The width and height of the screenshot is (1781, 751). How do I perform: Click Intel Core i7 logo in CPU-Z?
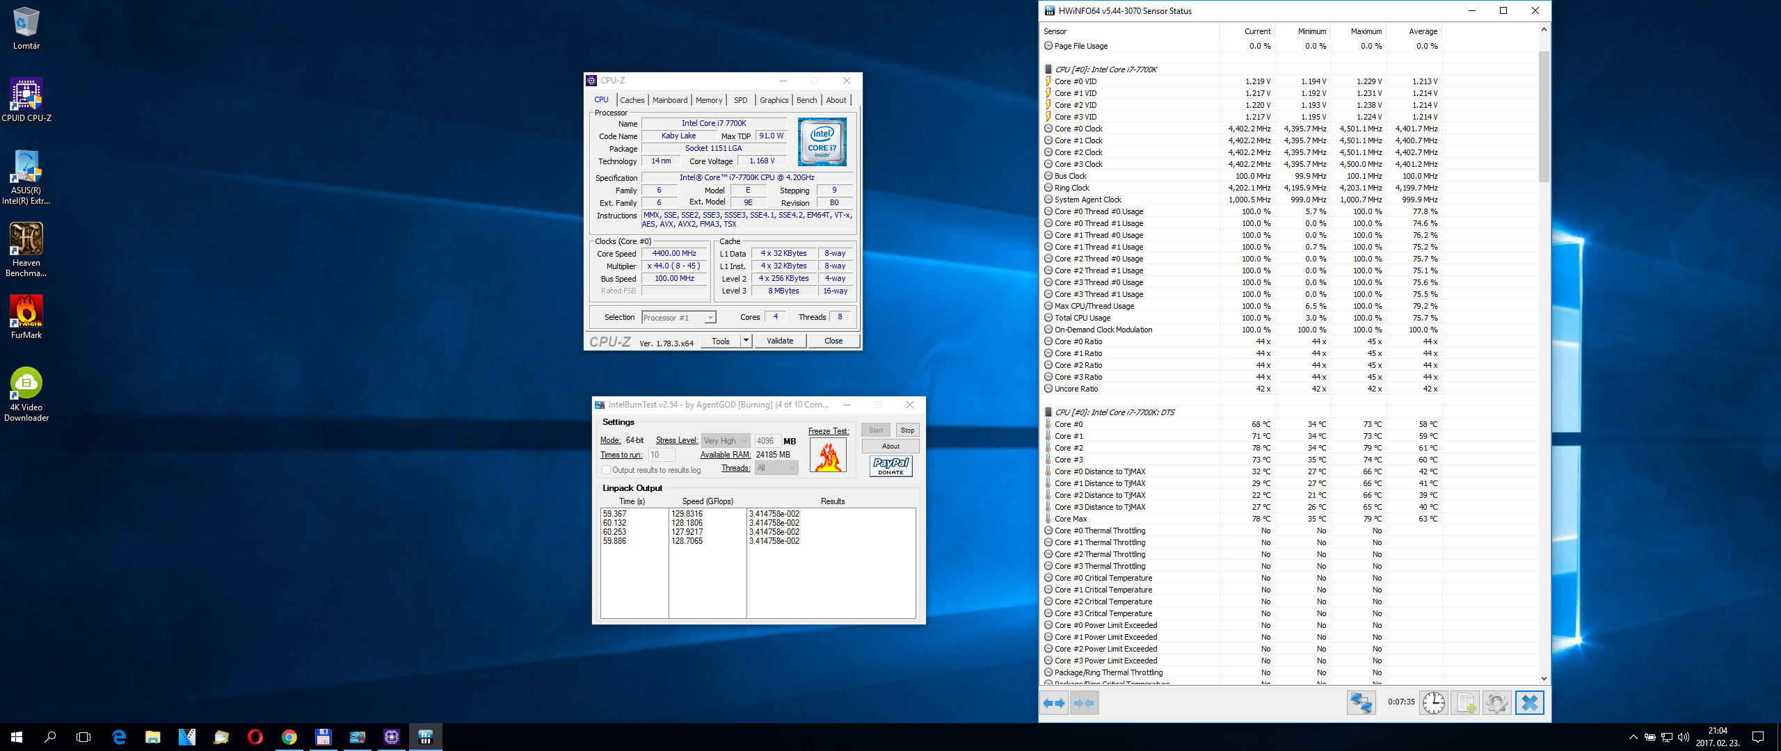(822, 142)
